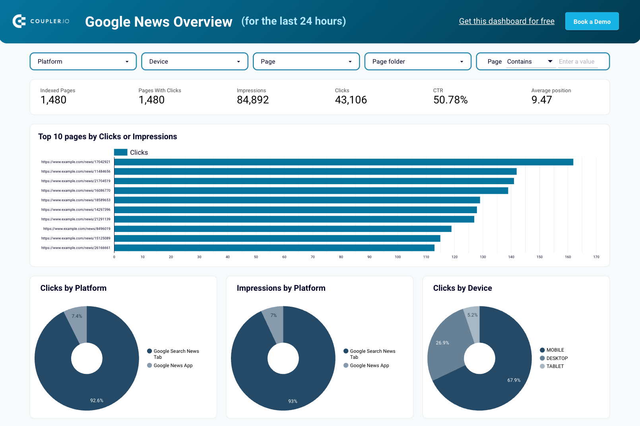Click the Enter a value field

[578, 62]
